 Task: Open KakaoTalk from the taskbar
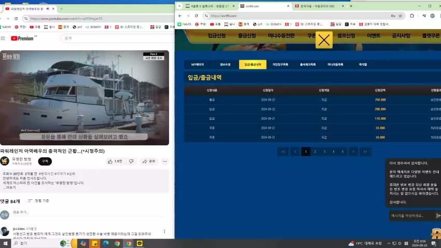(x=140, y=243)
